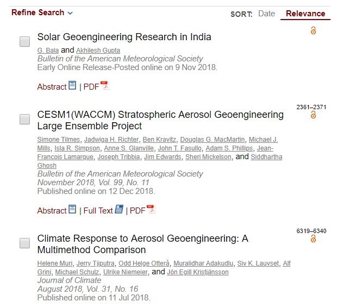Open author link Helene Muri
Viewport: 343px width, 308px height.
[55, 263]
